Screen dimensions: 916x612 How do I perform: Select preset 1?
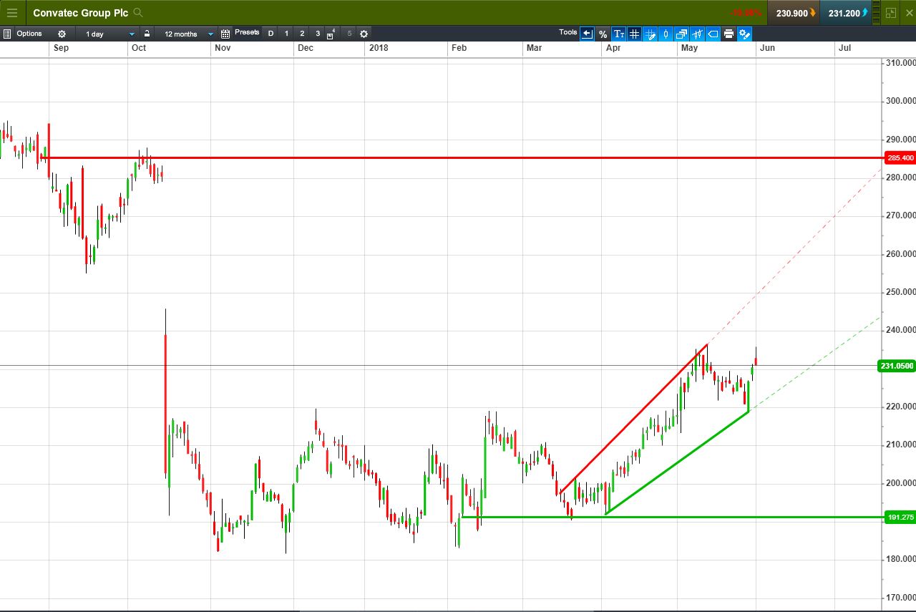coord(286,34)
